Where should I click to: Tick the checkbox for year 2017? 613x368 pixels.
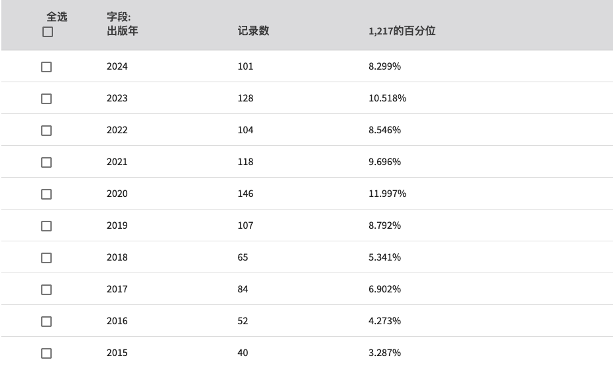pyautogui.click(x=46, y=290)
